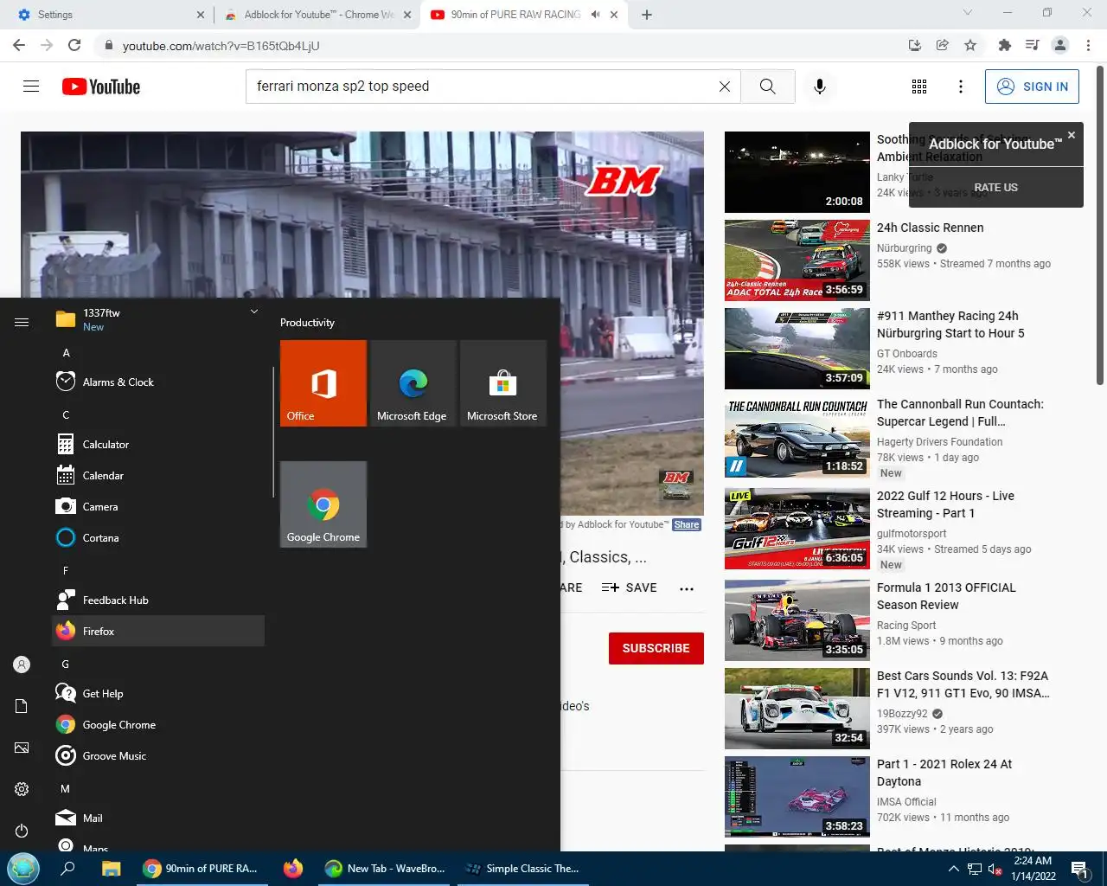Launch the Camera app
The width and height of the screenshot is (1107, 886).
[x=158, y=506]
